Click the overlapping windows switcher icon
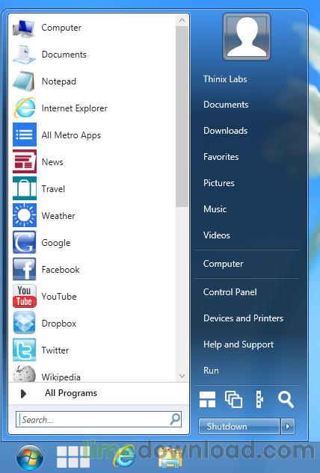The image size is (320, 473). tap(233, 400)
